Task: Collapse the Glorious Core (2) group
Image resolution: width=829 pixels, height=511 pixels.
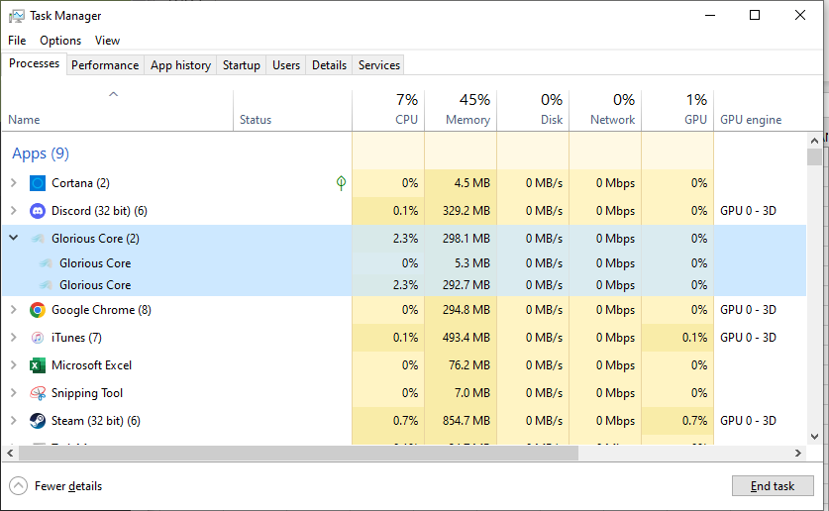Action: 14,238
